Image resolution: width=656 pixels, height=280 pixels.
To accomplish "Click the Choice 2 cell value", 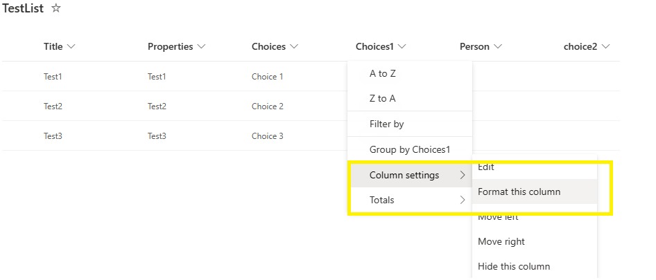I will (267, 106).
